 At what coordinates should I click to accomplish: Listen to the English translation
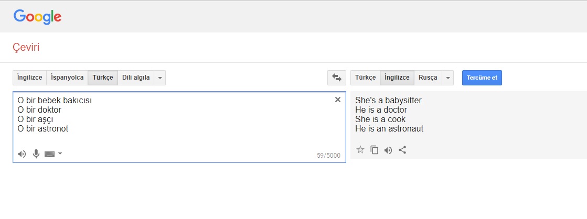[x=388, y=150]
